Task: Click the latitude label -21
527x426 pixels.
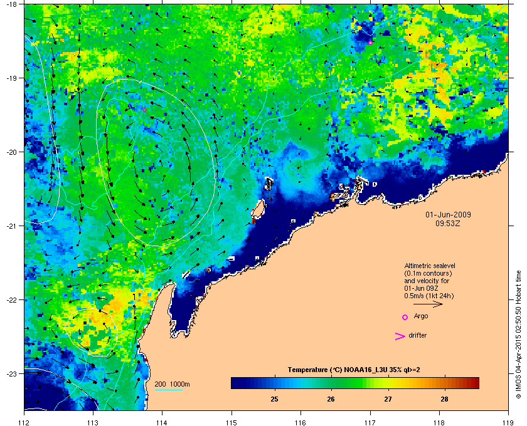Action: (11, 226)
